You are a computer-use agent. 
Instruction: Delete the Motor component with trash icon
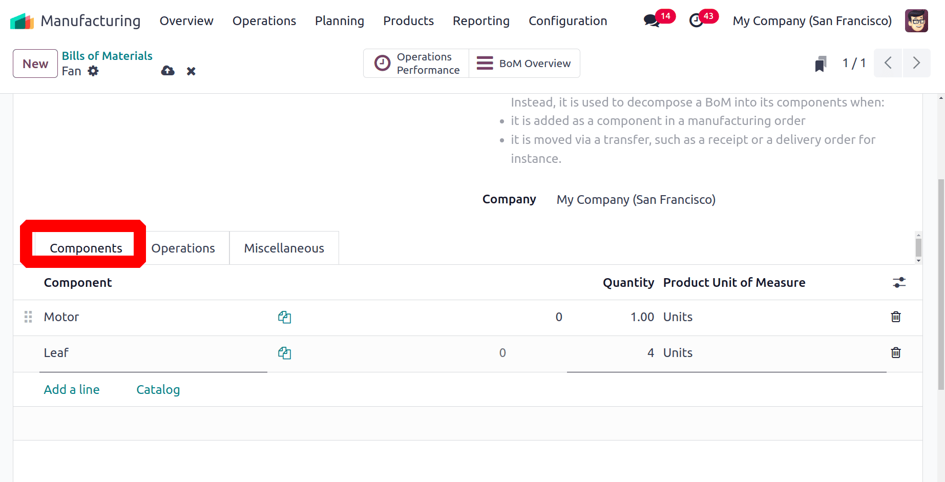(x=896, y=317)
